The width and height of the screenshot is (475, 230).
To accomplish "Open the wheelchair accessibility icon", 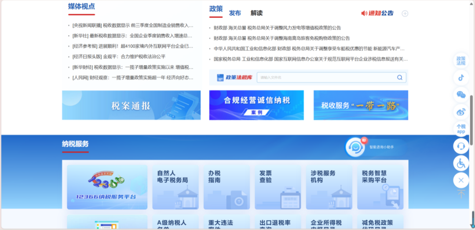I will [x=461, y=163].
